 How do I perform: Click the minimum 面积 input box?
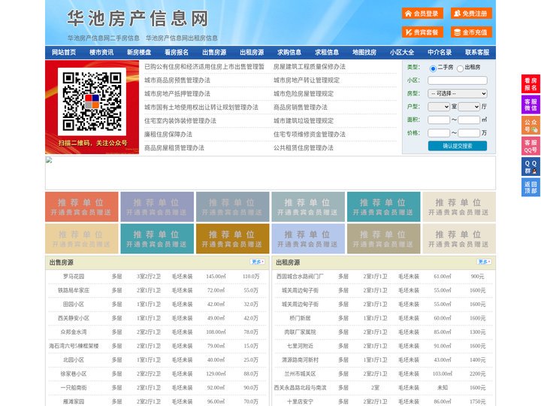(x=439, y=120)
